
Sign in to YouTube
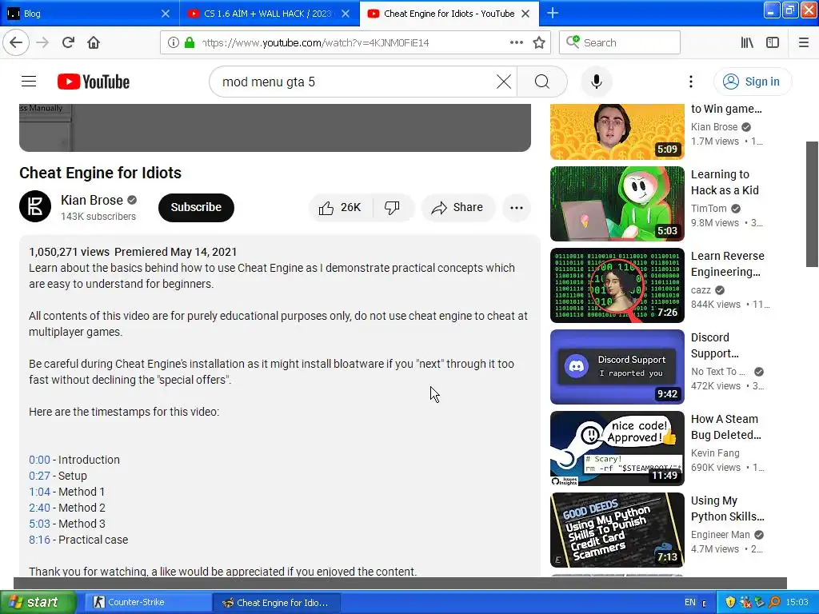coord(753,82)
